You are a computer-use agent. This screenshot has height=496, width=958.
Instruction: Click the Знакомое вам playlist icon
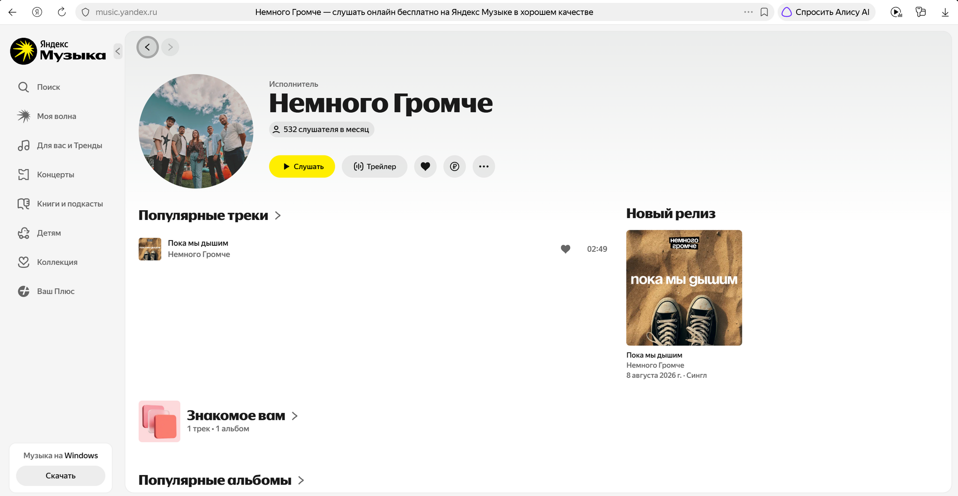[160, 421]
